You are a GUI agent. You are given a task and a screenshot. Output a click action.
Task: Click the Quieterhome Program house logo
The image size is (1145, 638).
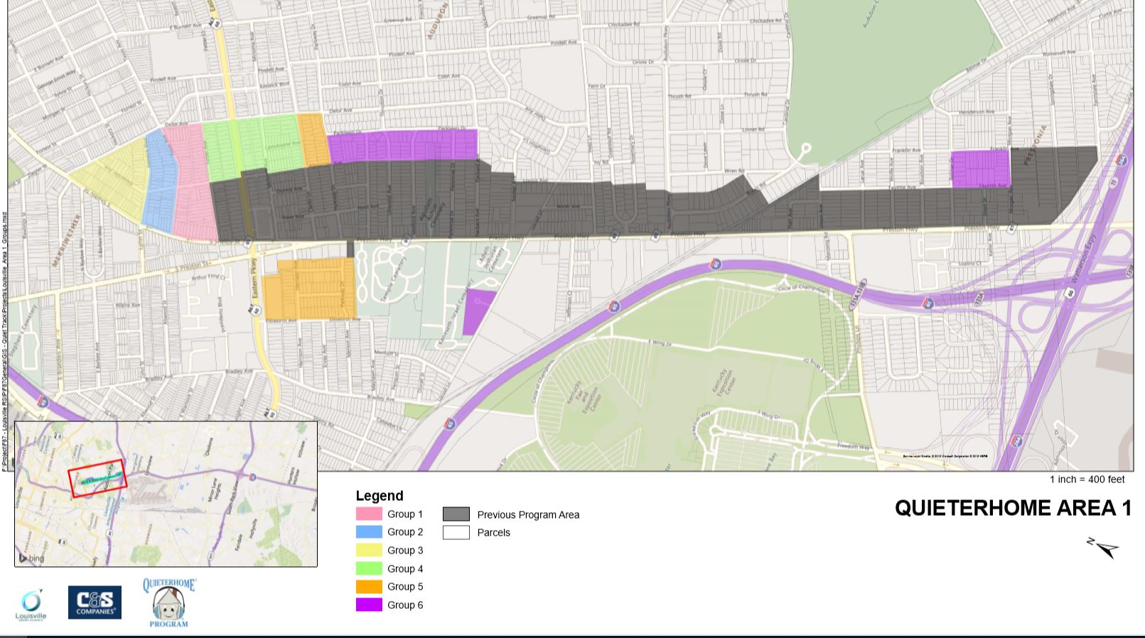click(x=169, y=603)
